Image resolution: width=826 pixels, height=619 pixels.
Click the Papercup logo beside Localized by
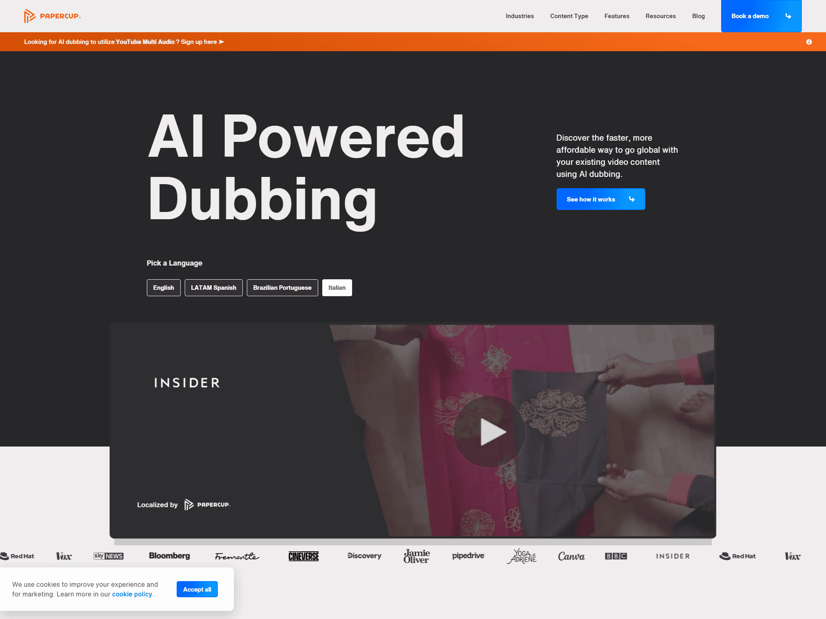pos(207,505)
